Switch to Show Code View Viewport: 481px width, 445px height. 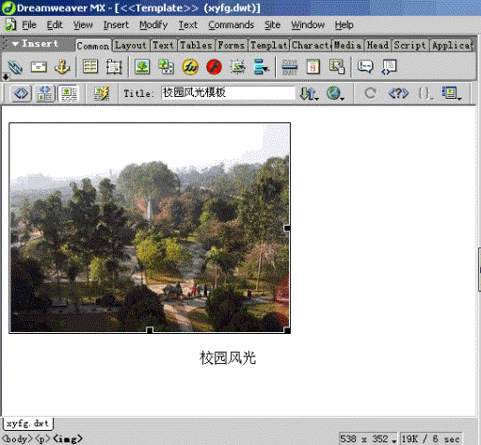[21, 93]
